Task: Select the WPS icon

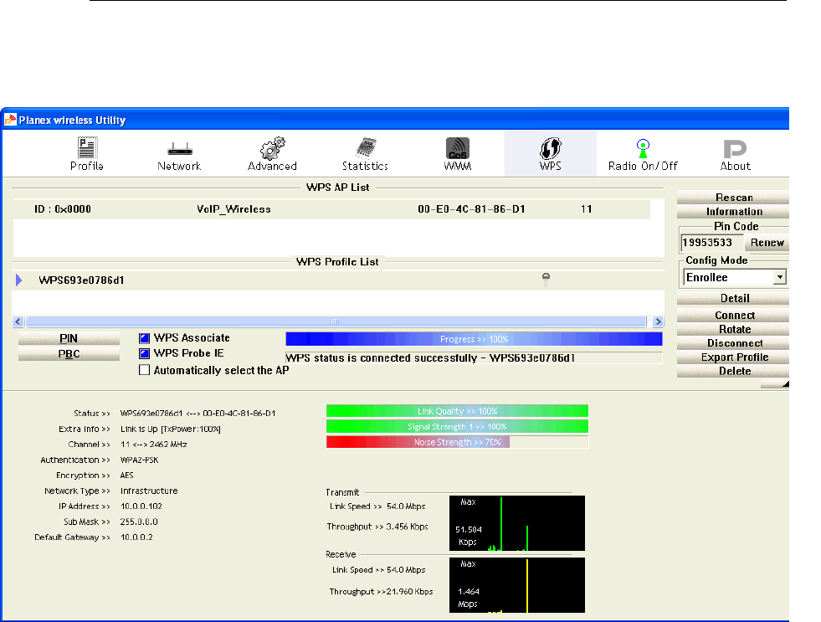Action: tap(550, 153)
